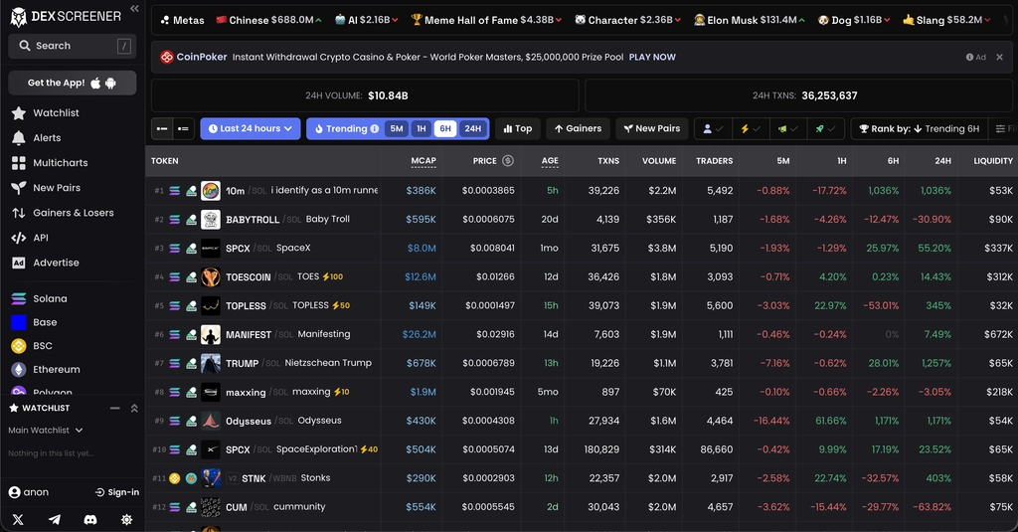Expand the Main Watchlist dropdown
Image resolution: width=1018 pixels, height=532 pixels.
tap(46, 430)
